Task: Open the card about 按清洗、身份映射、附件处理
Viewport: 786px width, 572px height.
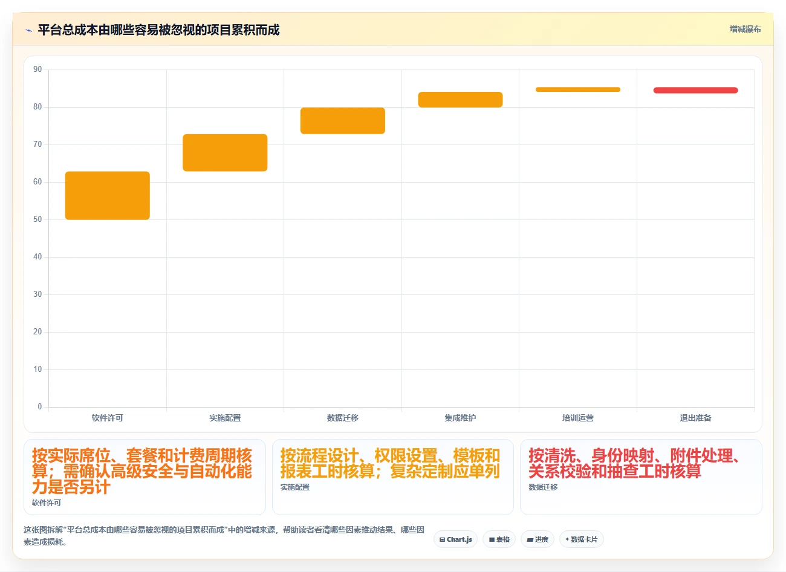Action: pos(641,477)
